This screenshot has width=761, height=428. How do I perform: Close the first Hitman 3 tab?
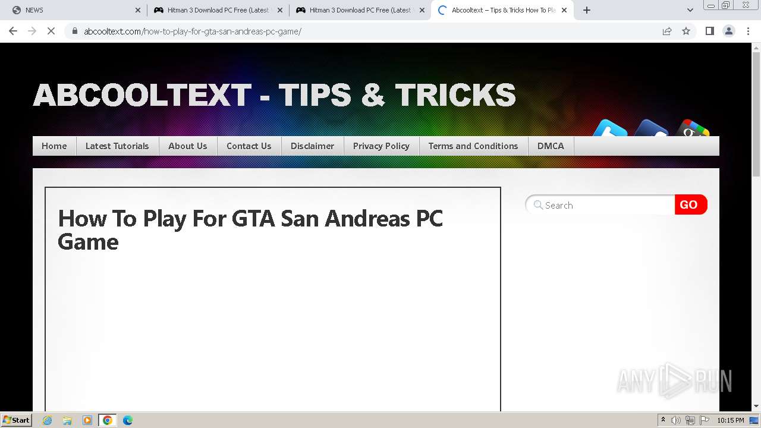[280, 10]
